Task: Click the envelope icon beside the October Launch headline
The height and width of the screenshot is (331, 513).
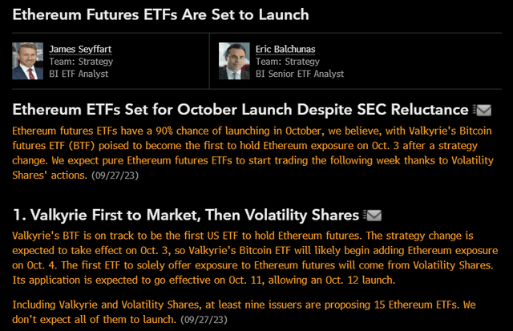Action: click(x=483, y=110)
